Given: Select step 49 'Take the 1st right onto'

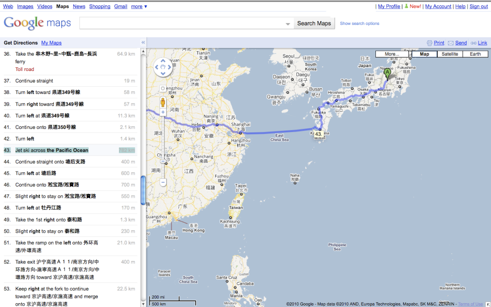Looking at the screenshot, I should coord(70,220).
